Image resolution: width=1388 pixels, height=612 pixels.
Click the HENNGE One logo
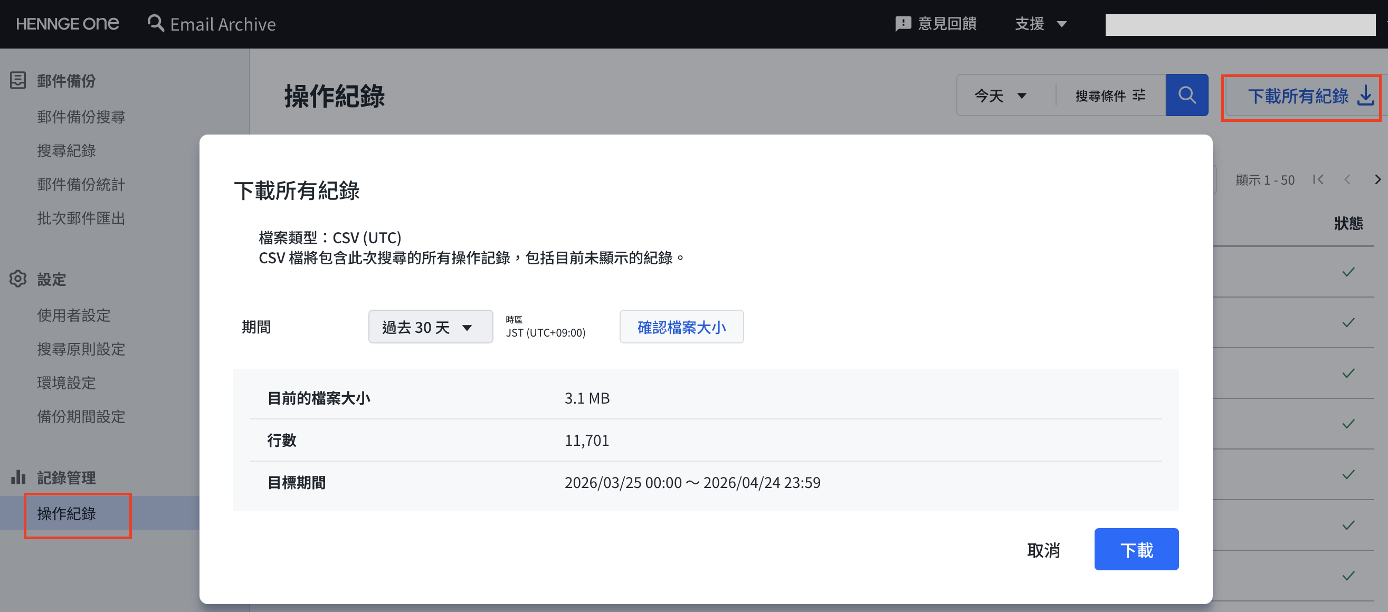[68, 24]
